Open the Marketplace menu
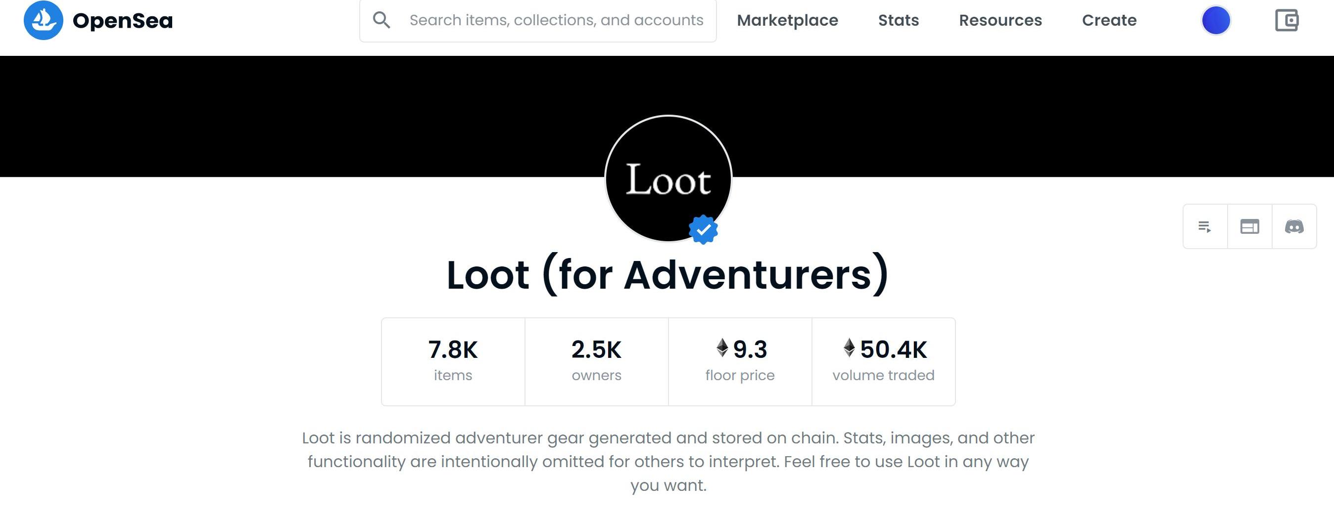Image resolution: width=1334 pixels, height=520 pixels. [x=787, y=20]
